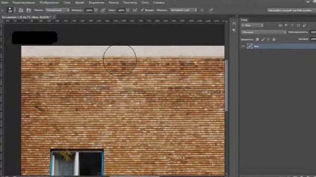The width and height of the screenshot is (316, 177).
Task: Filter layers by pixel layers icon
Action: (280, 25)
